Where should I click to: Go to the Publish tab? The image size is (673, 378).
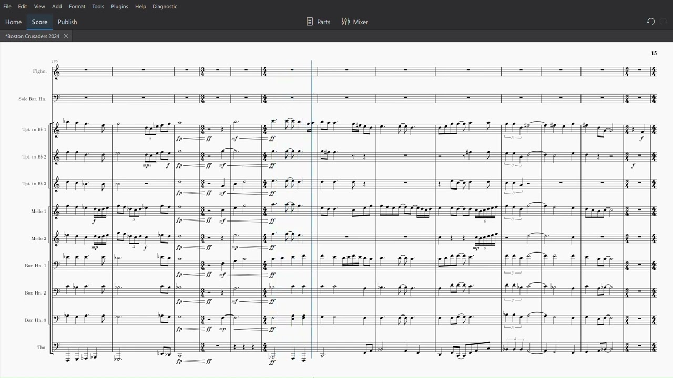pos(67,22)
